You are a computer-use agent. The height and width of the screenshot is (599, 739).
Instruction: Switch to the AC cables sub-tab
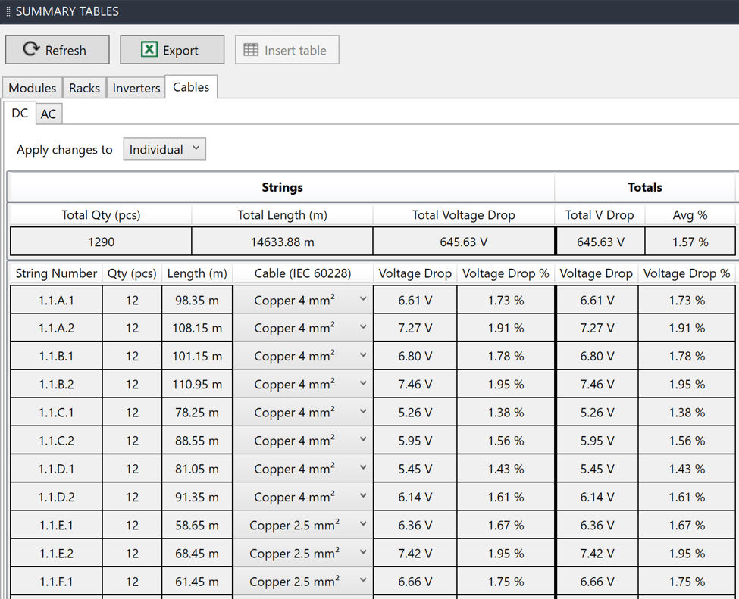49,114
